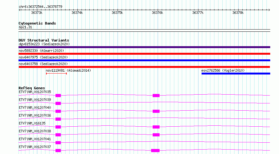Select transcript label ETV7|NM_016135
Screen dimensions: 279x154
point(32,123)
